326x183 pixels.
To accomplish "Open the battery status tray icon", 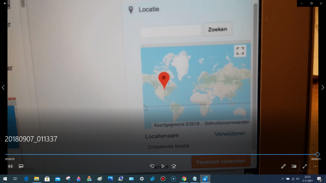I will (288, 179).
